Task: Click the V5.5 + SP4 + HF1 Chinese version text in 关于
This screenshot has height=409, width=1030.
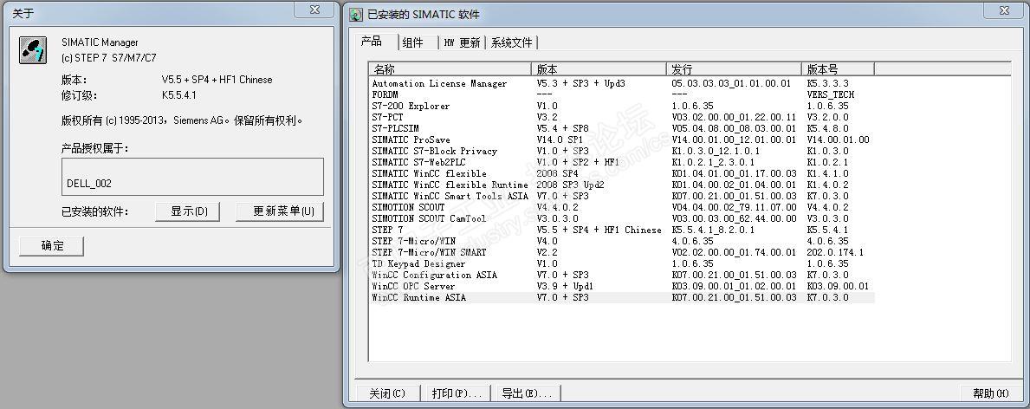Action: point(217,80)
